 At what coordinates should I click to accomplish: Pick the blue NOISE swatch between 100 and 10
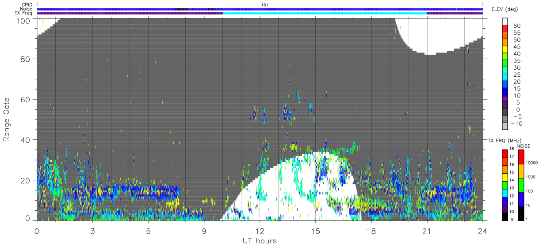[x=520, y=199]
